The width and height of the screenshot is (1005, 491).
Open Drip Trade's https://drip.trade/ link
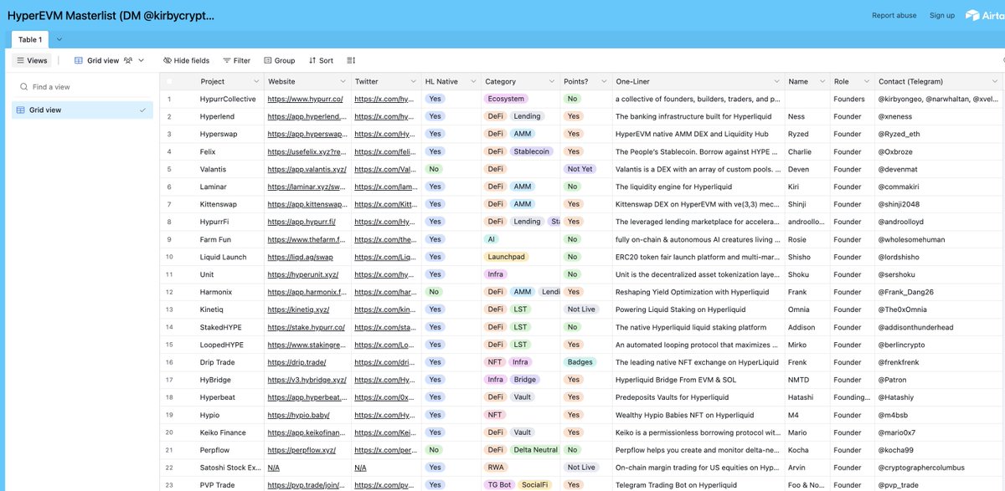pyautogui.click(x=296, y=362)
